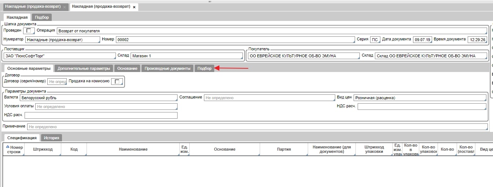493x187 pixels.
Task: Click the Наименование column header
Action: click(133, 150)
